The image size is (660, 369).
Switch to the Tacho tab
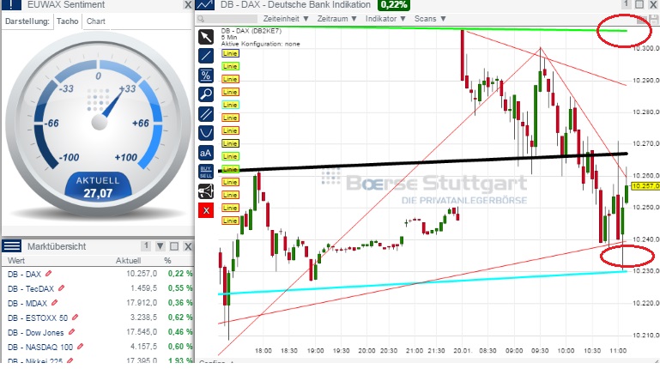67,21
